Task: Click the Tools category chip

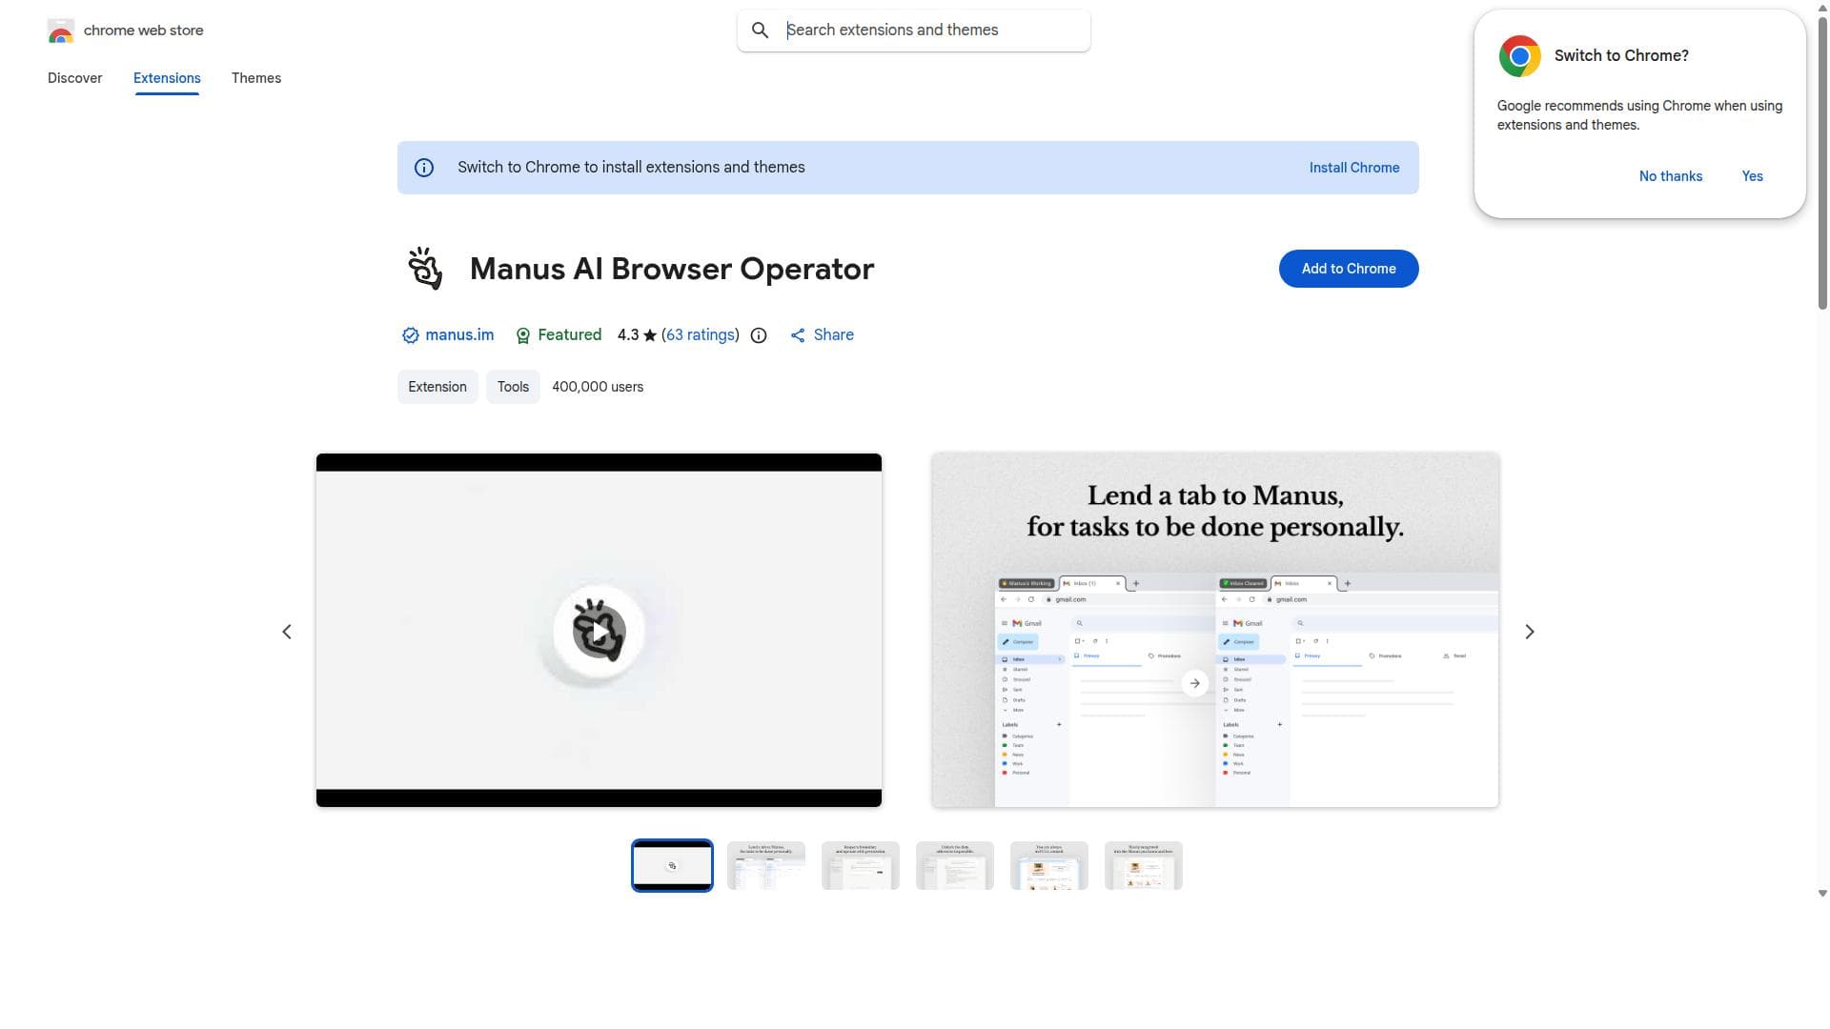Action: click(513, 387)
